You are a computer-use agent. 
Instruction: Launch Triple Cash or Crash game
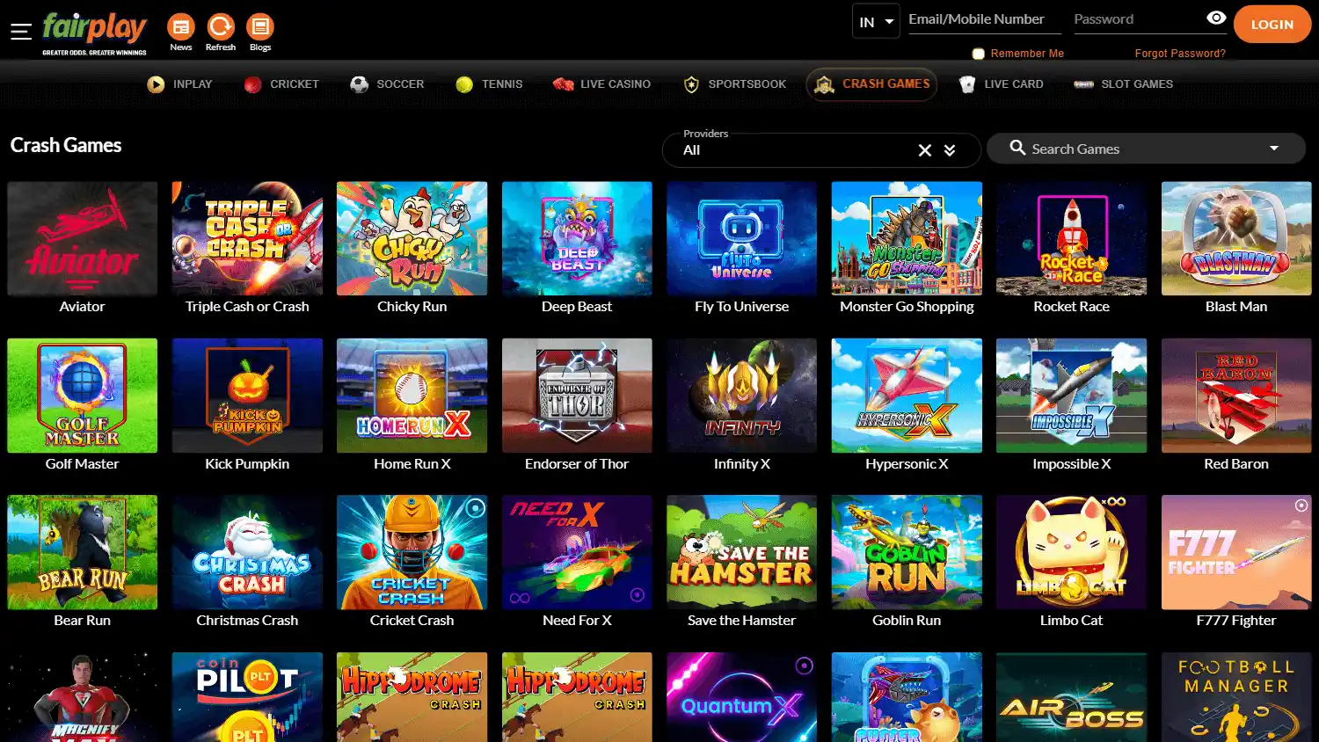[x=247, y=238]
